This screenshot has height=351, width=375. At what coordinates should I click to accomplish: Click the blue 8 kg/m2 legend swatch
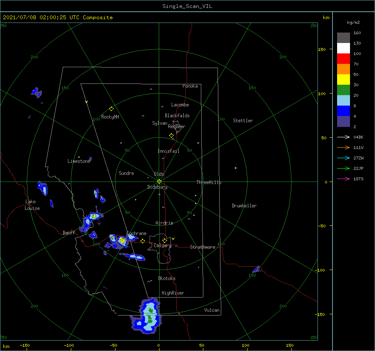(x=343, y=111)
